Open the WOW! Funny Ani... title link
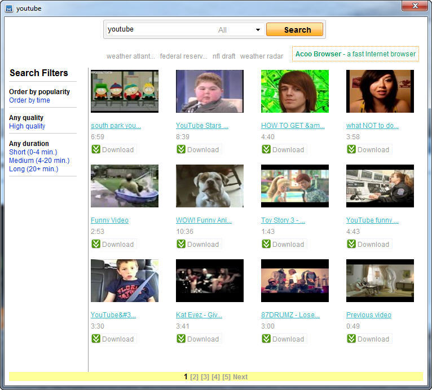This screenshot has height=390, width=432. click(204, 220)
